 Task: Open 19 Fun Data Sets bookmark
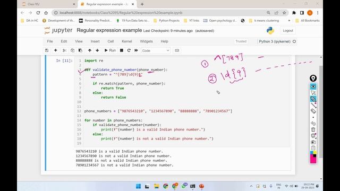click(x=133, y=21)
